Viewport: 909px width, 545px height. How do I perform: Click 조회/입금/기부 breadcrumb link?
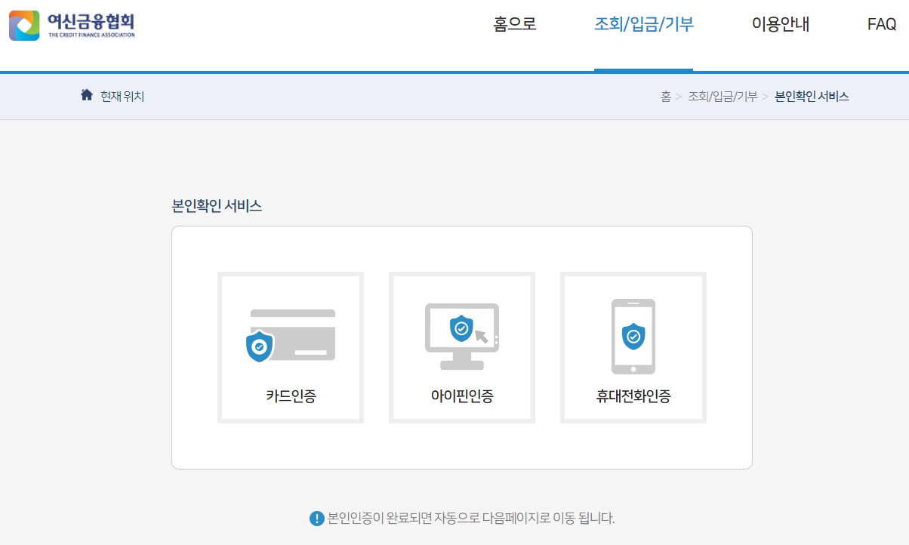[x=723, y=97]
